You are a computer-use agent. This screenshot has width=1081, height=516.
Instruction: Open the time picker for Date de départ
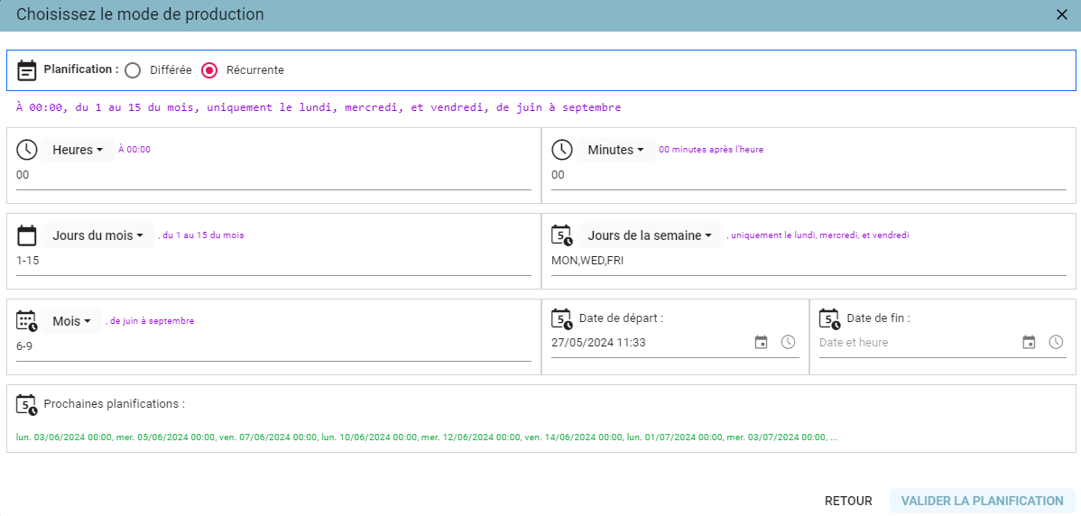788,343
